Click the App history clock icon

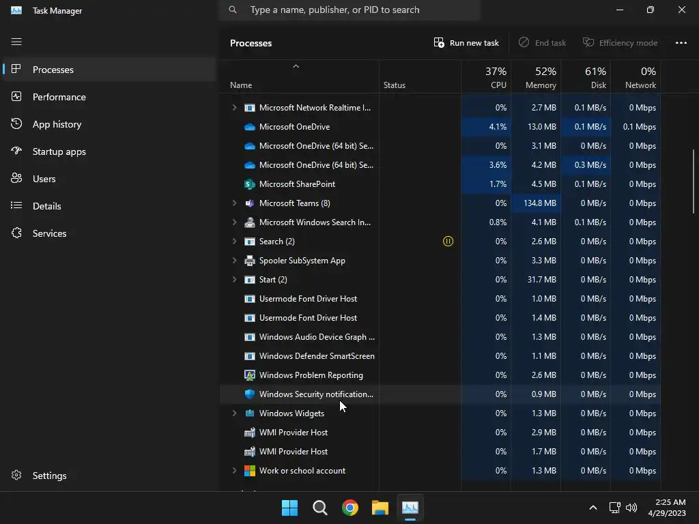tap(16, 124)
